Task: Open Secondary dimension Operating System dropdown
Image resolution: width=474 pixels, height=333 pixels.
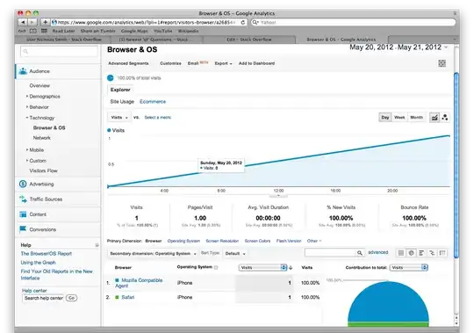Action: [x=153, y=253]
